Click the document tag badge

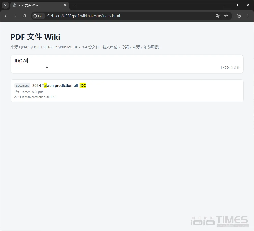22,86
